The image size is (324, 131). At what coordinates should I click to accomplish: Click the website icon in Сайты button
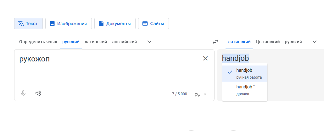145,24
